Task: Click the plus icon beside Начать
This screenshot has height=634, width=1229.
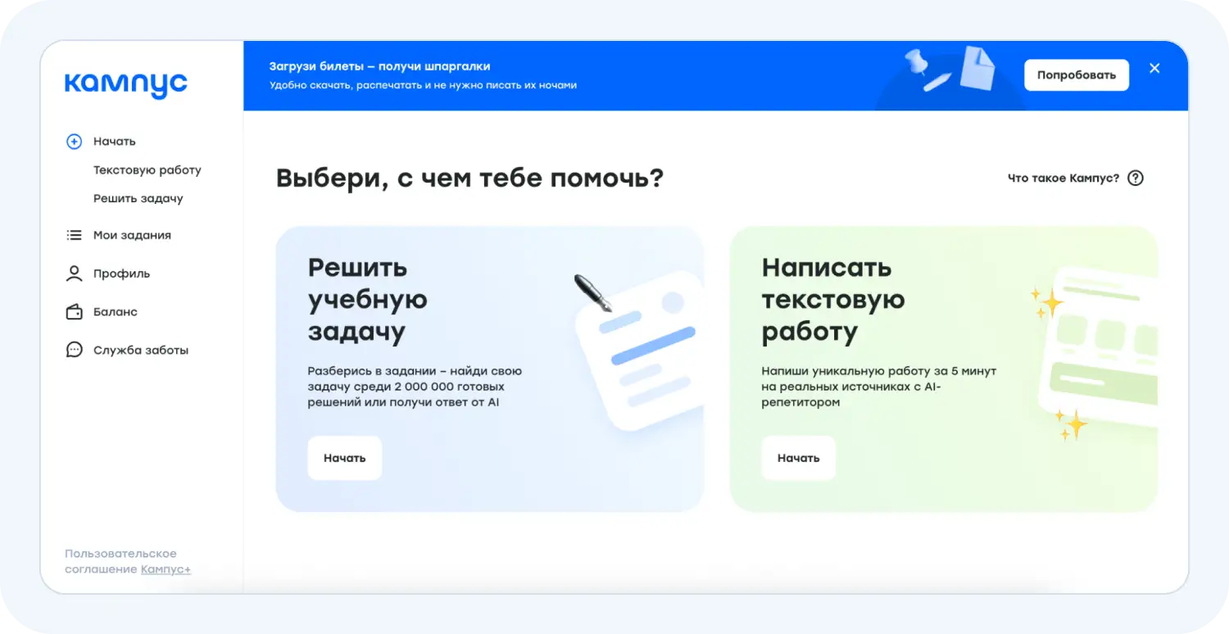Action: click(x=74, y=142)
